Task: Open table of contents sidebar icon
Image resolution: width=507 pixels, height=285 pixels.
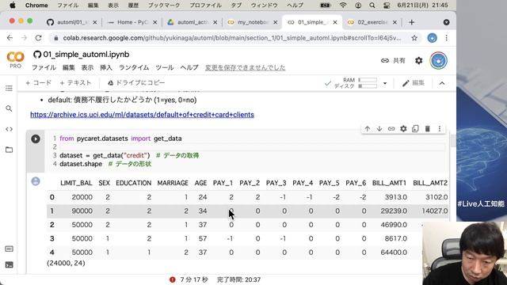Action: pyautogui.click(x=9, y=88)
